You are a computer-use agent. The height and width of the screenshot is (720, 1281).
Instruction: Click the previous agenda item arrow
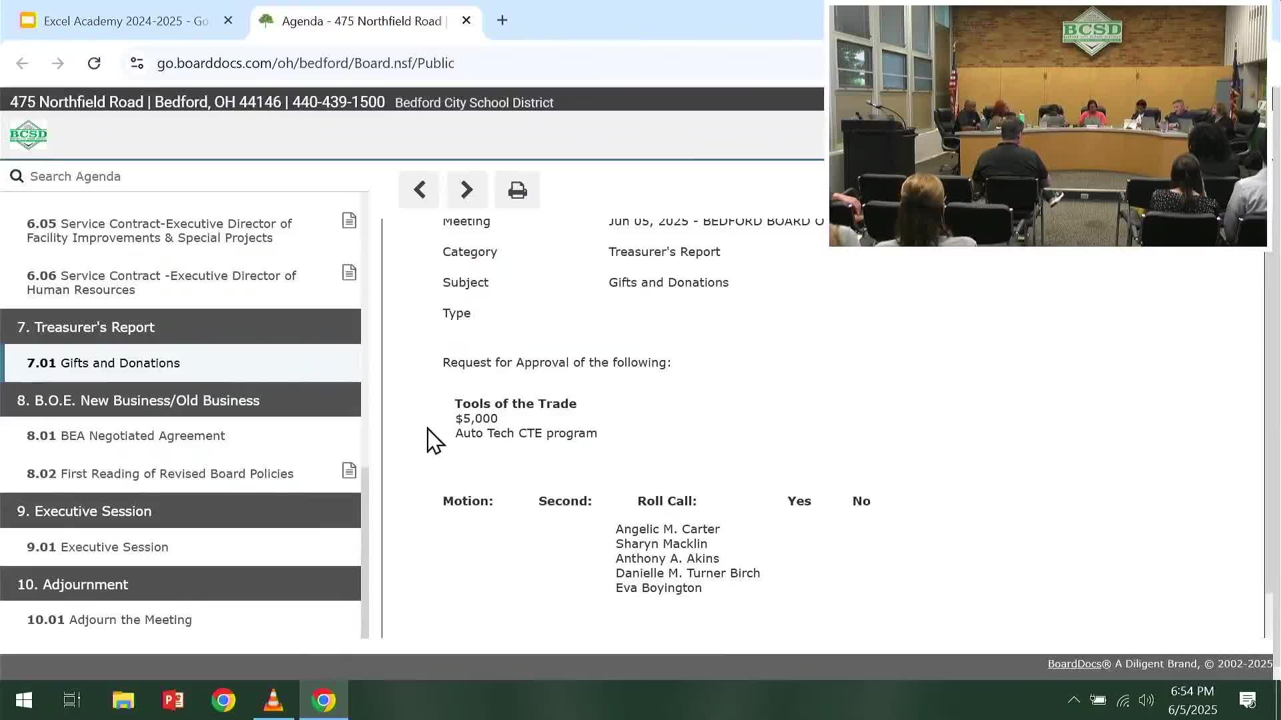click(419, 190)
